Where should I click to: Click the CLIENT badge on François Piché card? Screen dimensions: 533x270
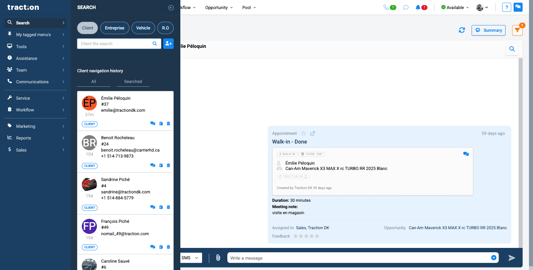90,247
